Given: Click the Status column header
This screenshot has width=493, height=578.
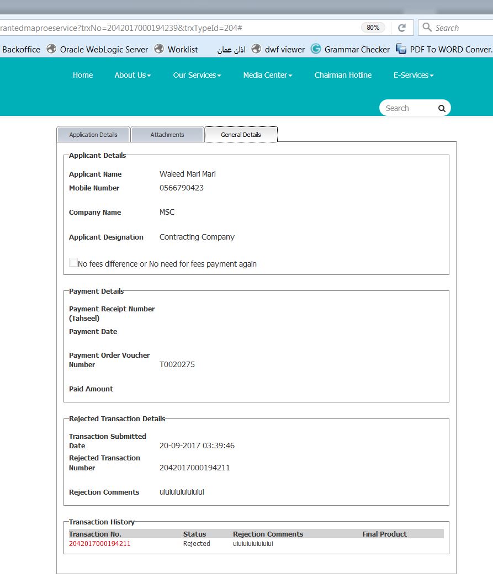Looking at the screenshot, I should pyautogui.click(x=195, y=534).
